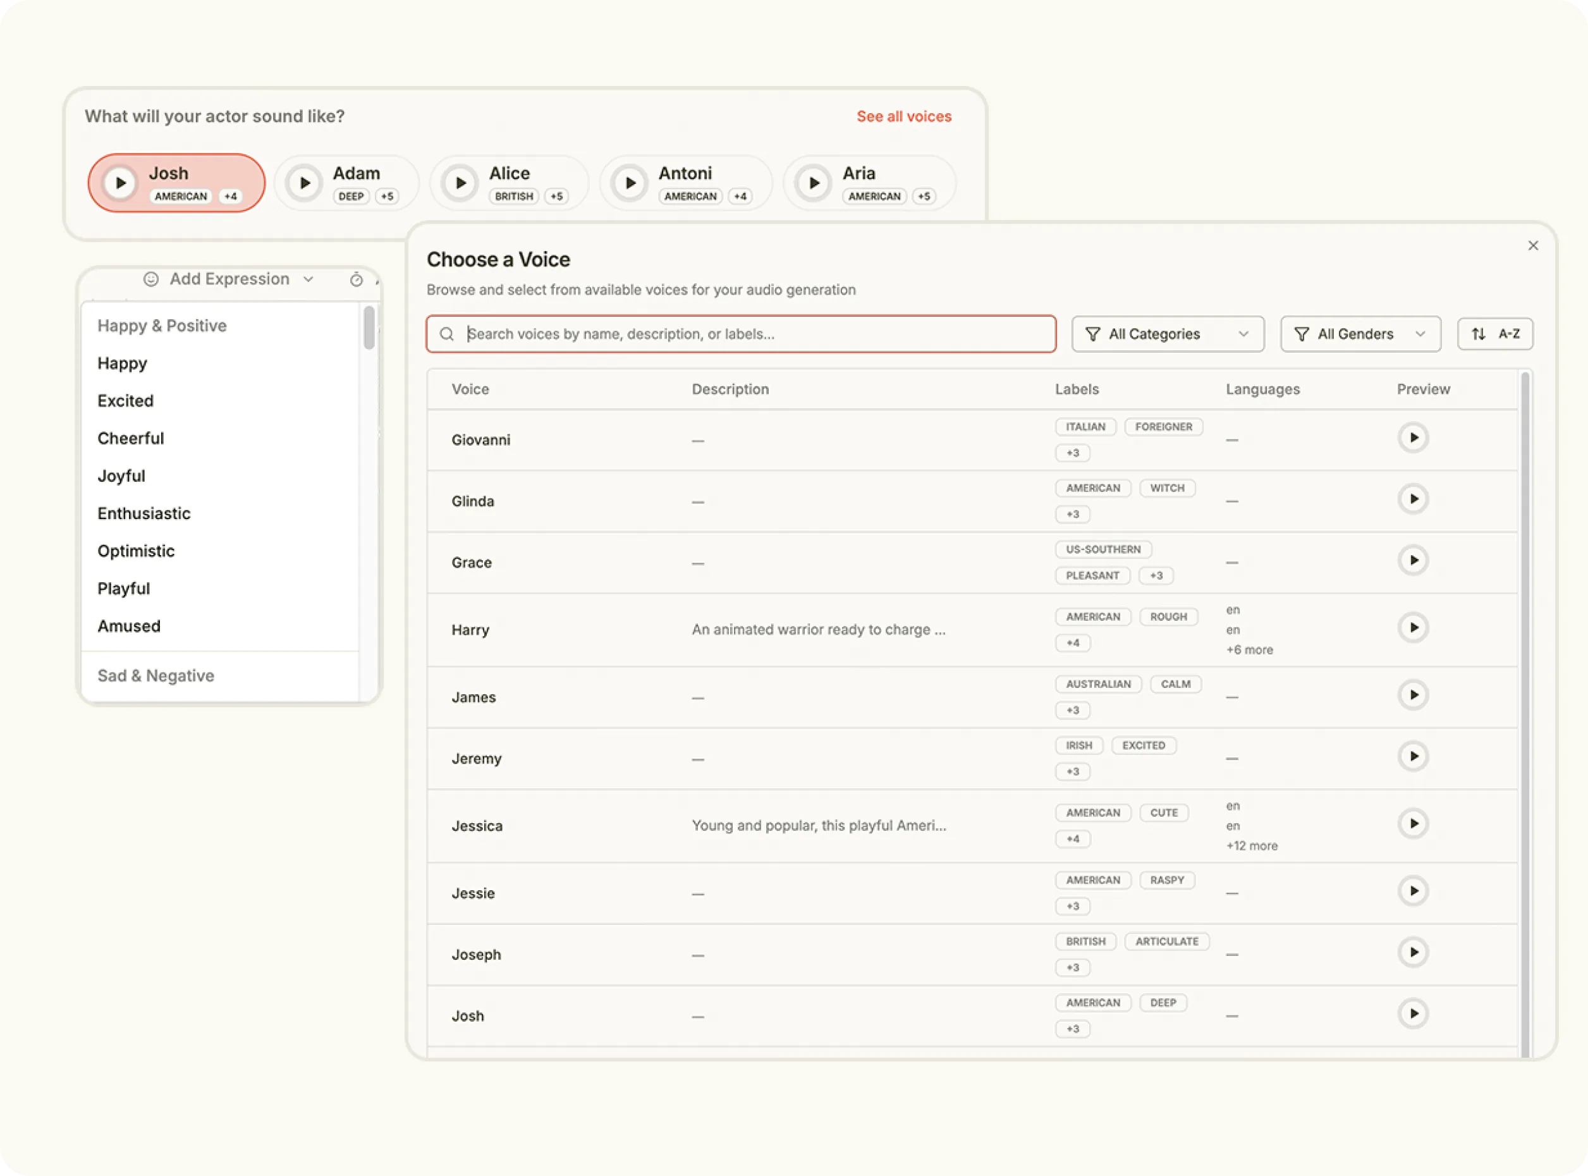
Task: Select the Happy expression
Action: tap(123, 364)
